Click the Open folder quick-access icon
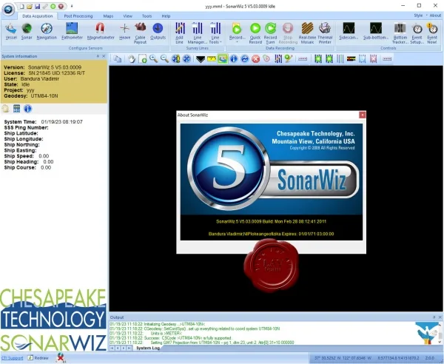Screen dimensions: 444x364 click(30, 6)
